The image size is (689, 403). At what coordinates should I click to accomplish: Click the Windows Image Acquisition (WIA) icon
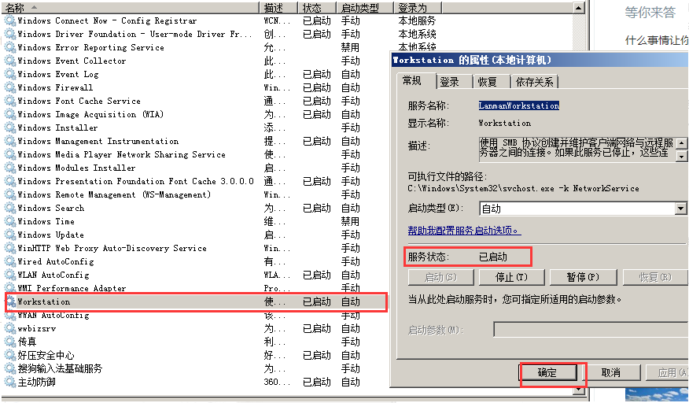(x=9, y=114)
